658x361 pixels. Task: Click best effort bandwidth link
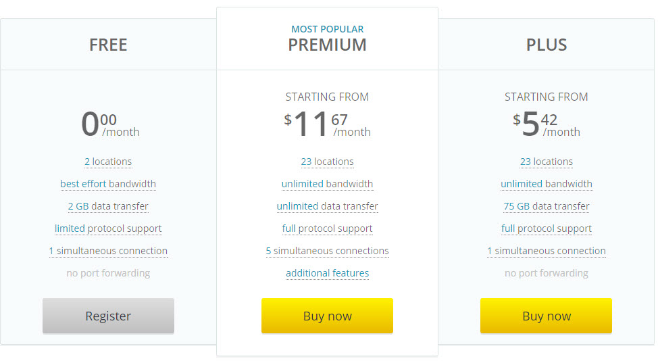pyautogui.click(x=108, y=184)
